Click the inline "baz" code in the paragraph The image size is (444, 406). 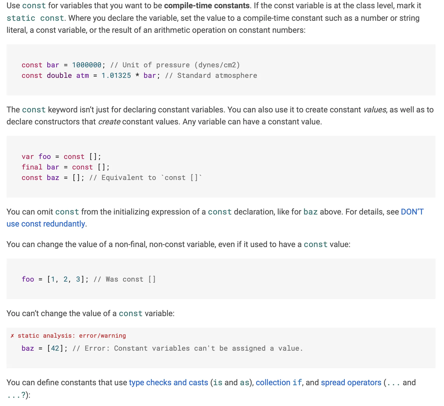pos(310,212)
